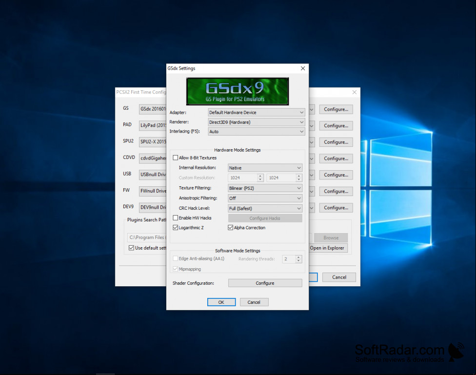Expand the Interlacing (F5) dropdown
This screenshot has height=375, width=476.
click(256, 132)
